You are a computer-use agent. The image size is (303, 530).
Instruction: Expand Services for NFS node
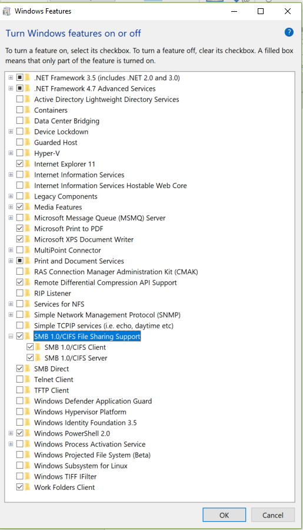11,304
